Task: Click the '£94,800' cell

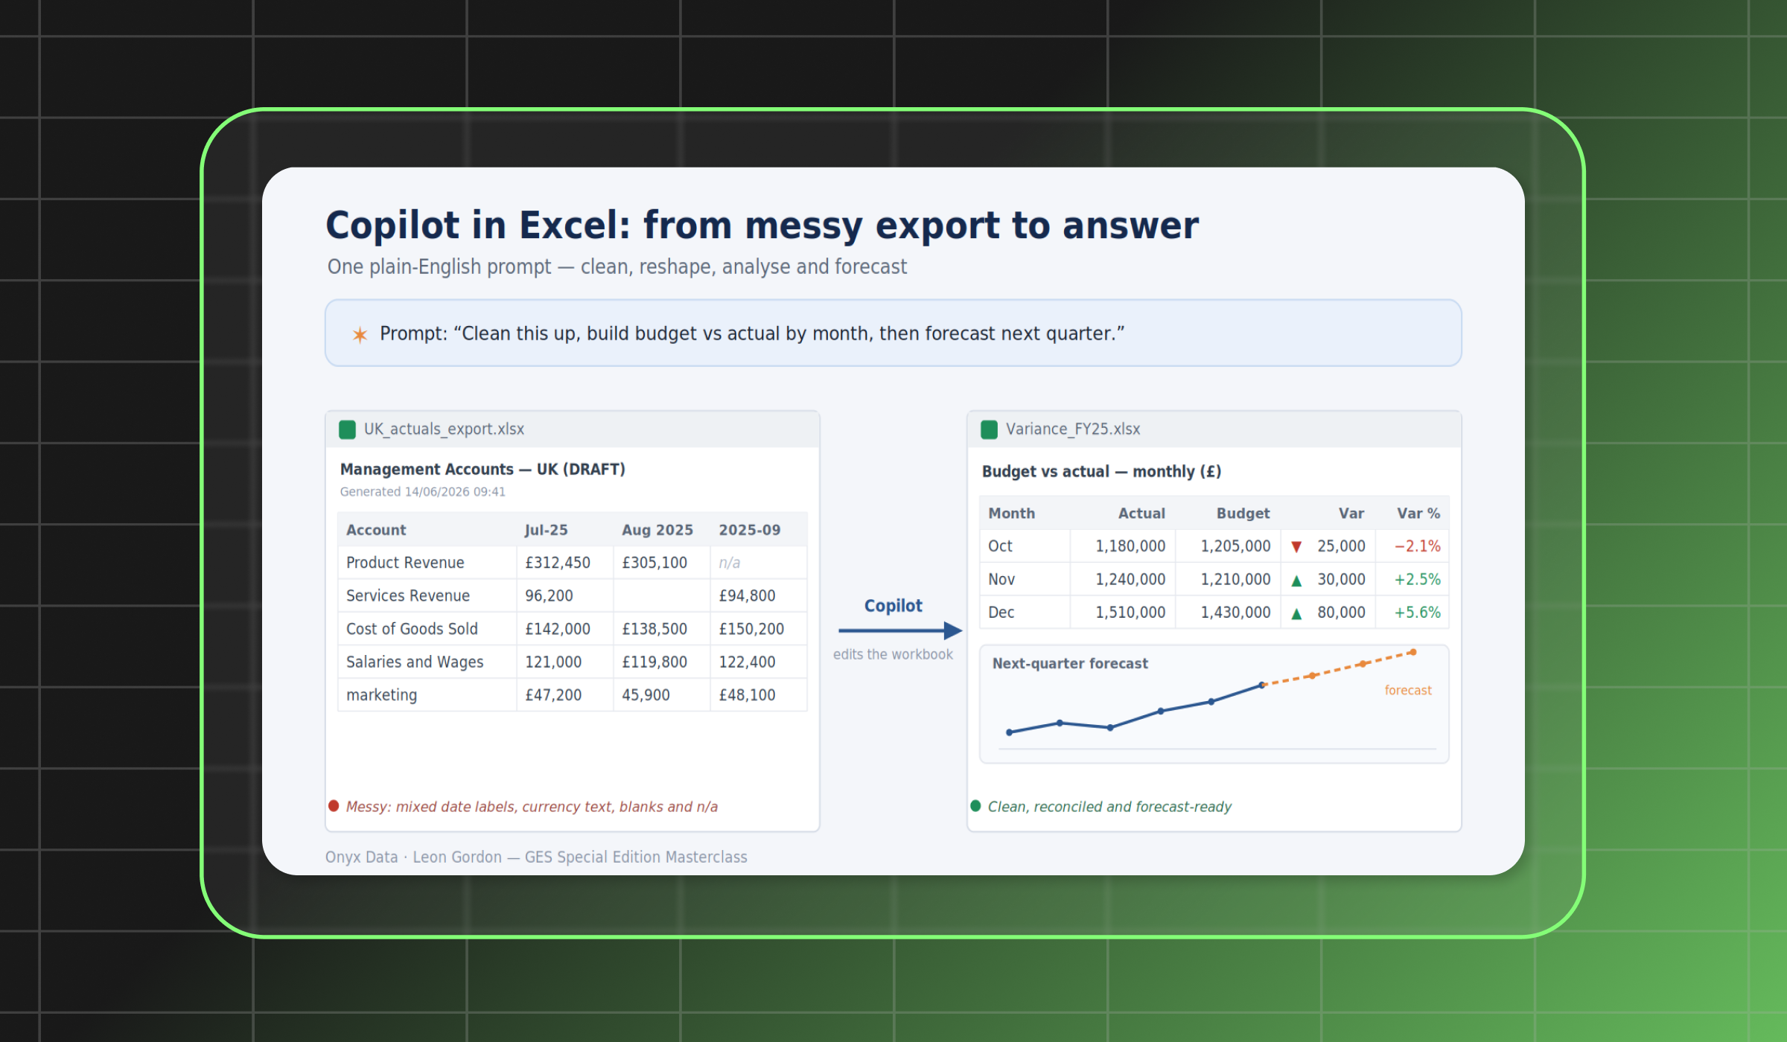Action: [759, 596]
